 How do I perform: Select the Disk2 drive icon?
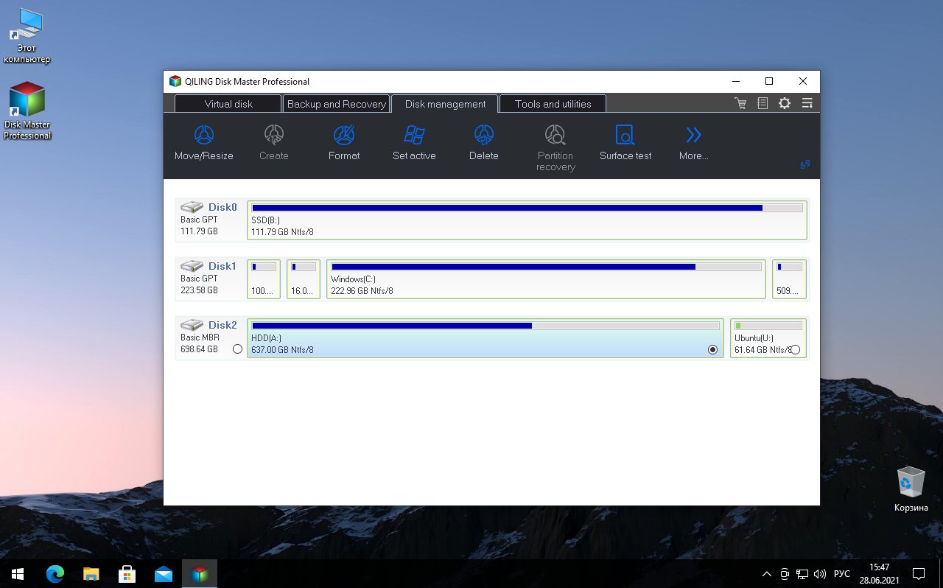point(192,325)
